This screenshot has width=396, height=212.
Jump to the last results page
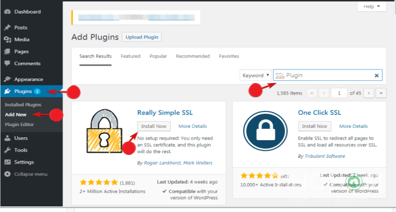(381, 93)
